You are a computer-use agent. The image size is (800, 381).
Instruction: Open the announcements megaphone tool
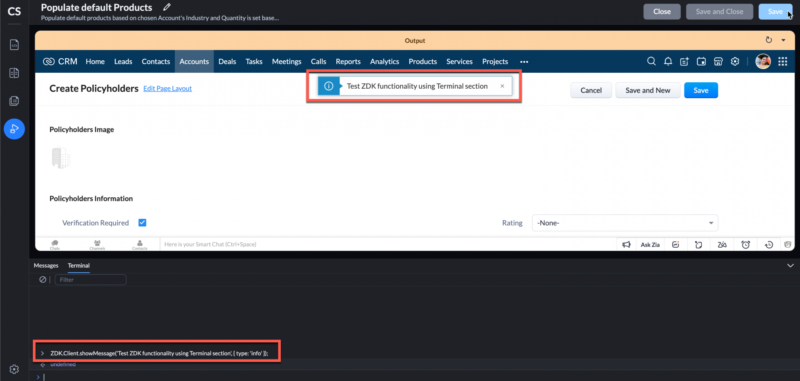click(x=626, y=244)
